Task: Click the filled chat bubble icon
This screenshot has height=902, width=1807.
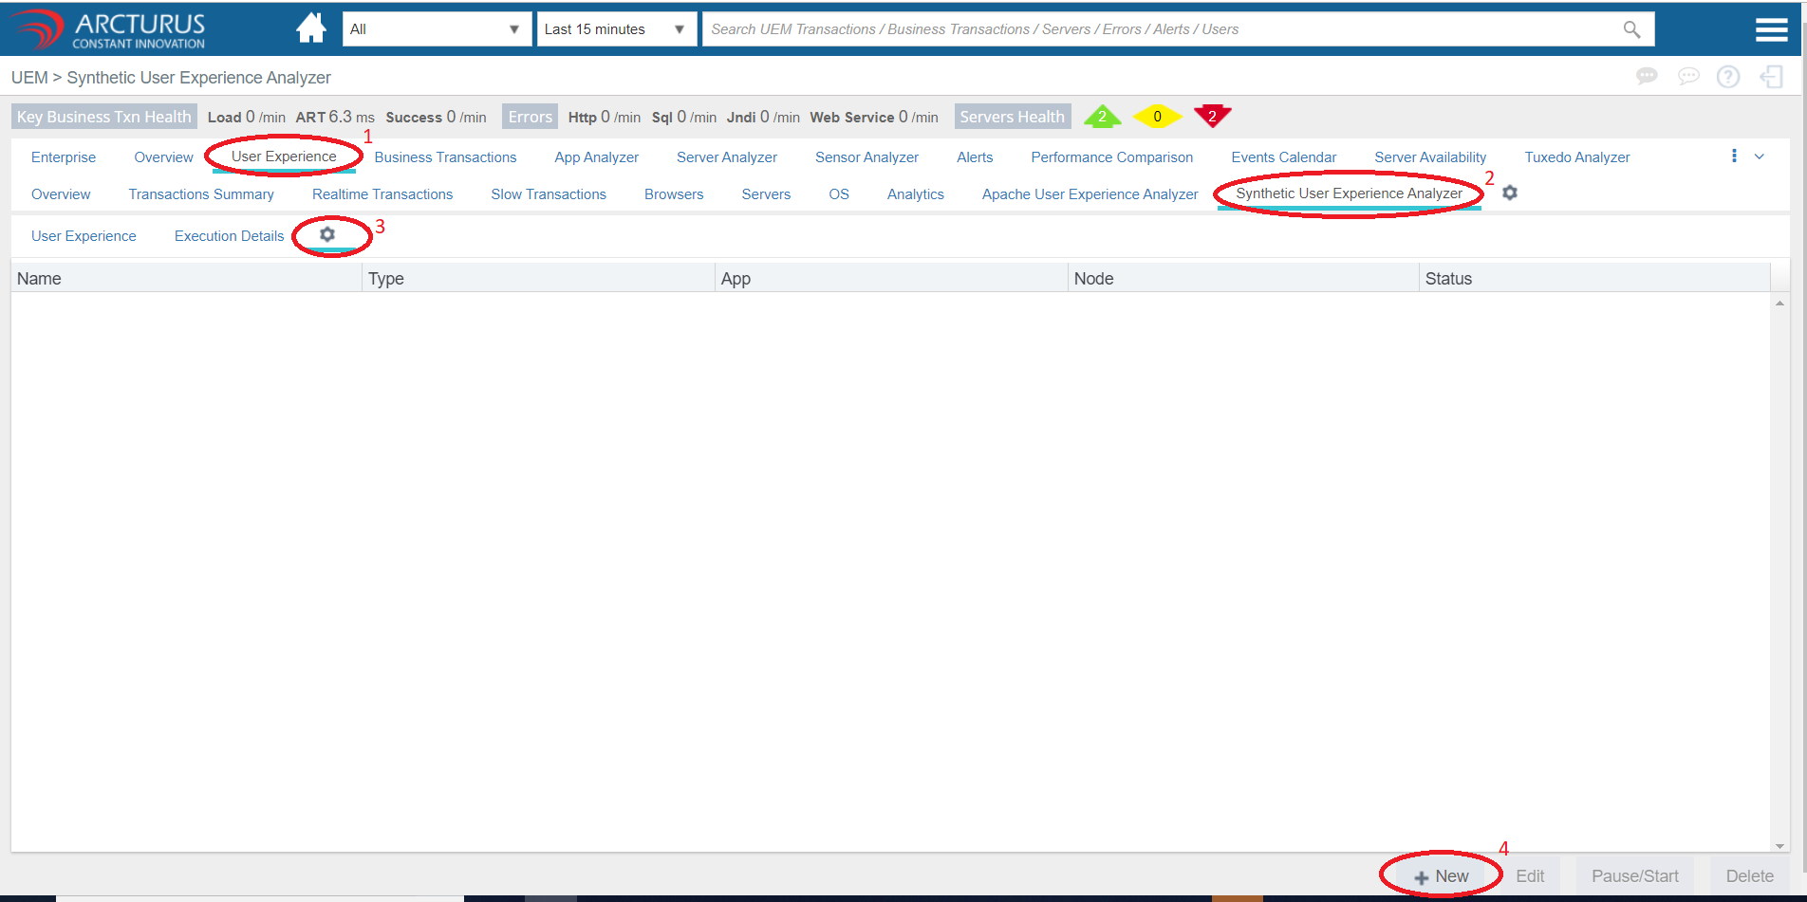Action: click(1647, 76)
